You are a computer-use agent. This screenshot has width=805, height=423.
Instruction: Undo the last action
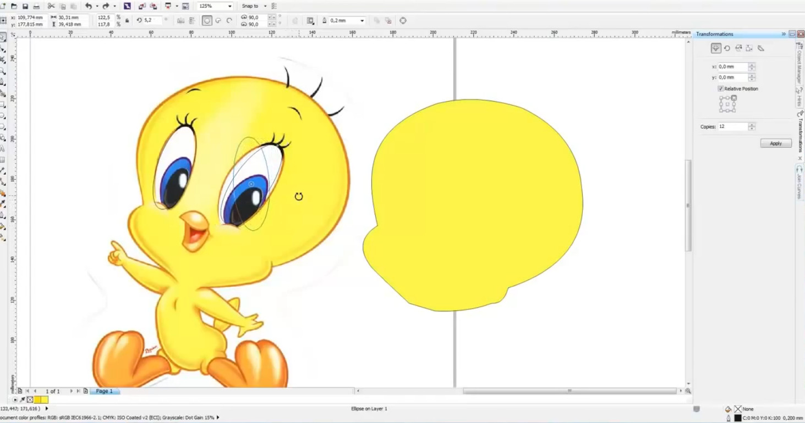pyautogui.click(x=88, y=6)
